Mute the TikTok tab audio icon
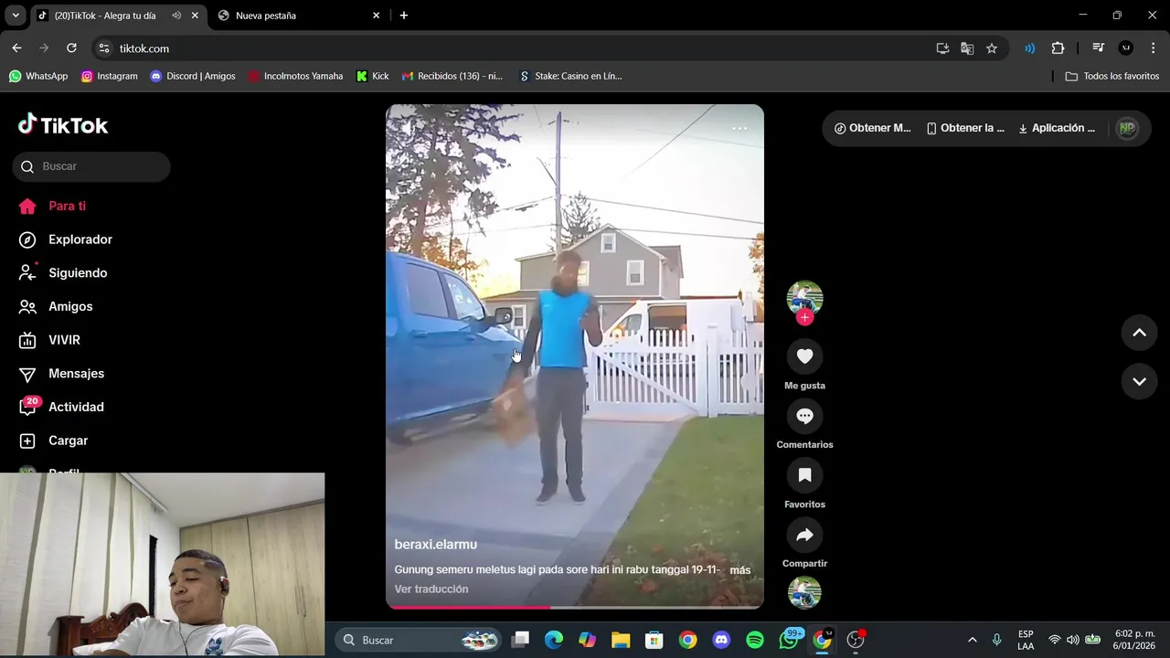Screen dimensions: 1170x658 tap(176, 16)
